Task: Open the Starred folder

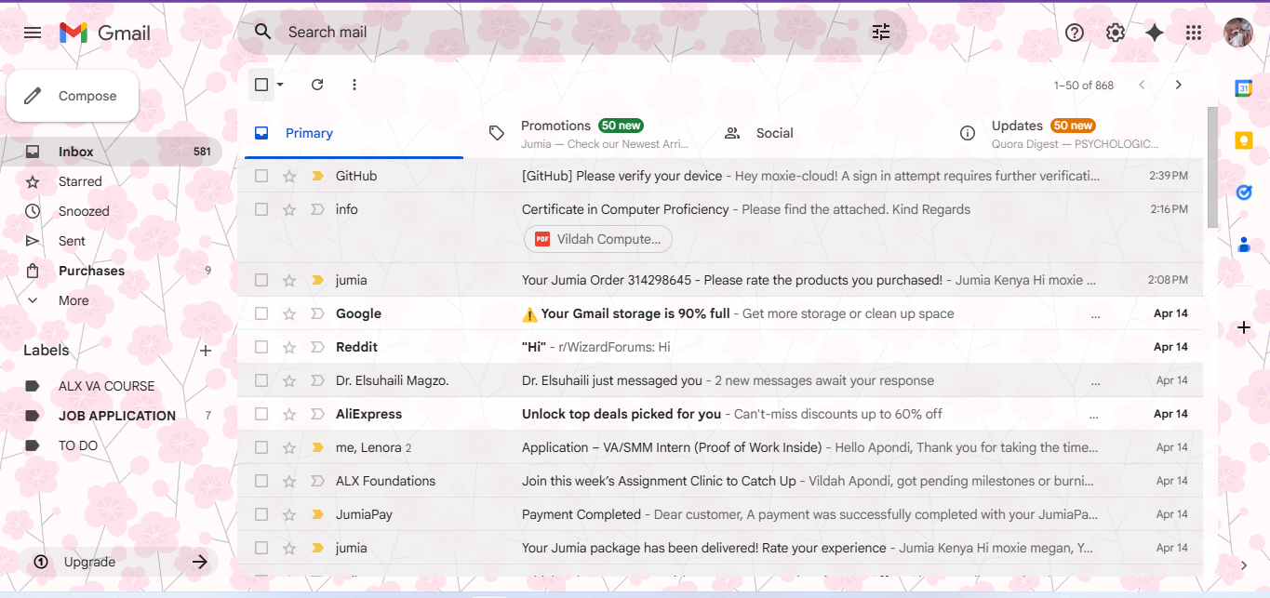Action: point(112,181)
